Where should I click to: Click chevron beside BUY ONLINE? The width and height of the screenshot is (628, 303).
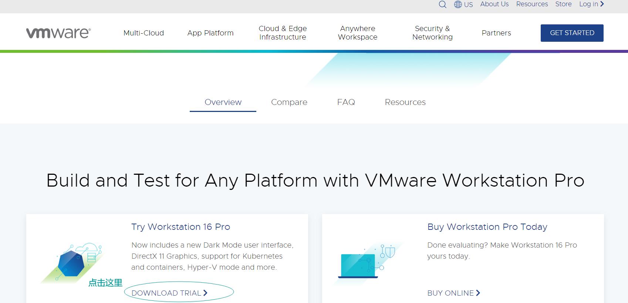tap(478, 293)
